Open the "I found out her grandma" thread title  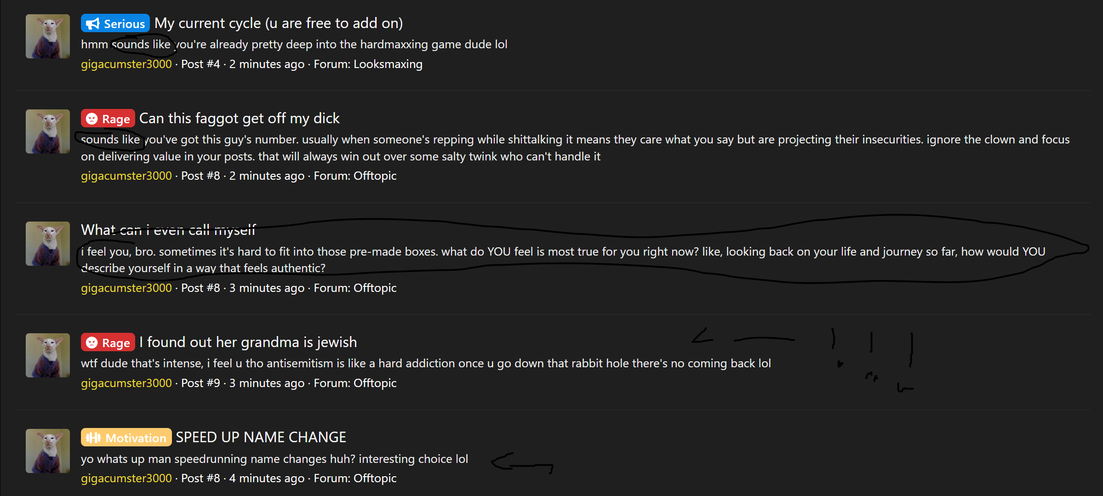point(248,342)
